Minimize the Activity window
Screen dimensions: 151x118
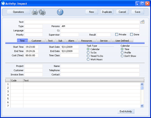[138, 4]
